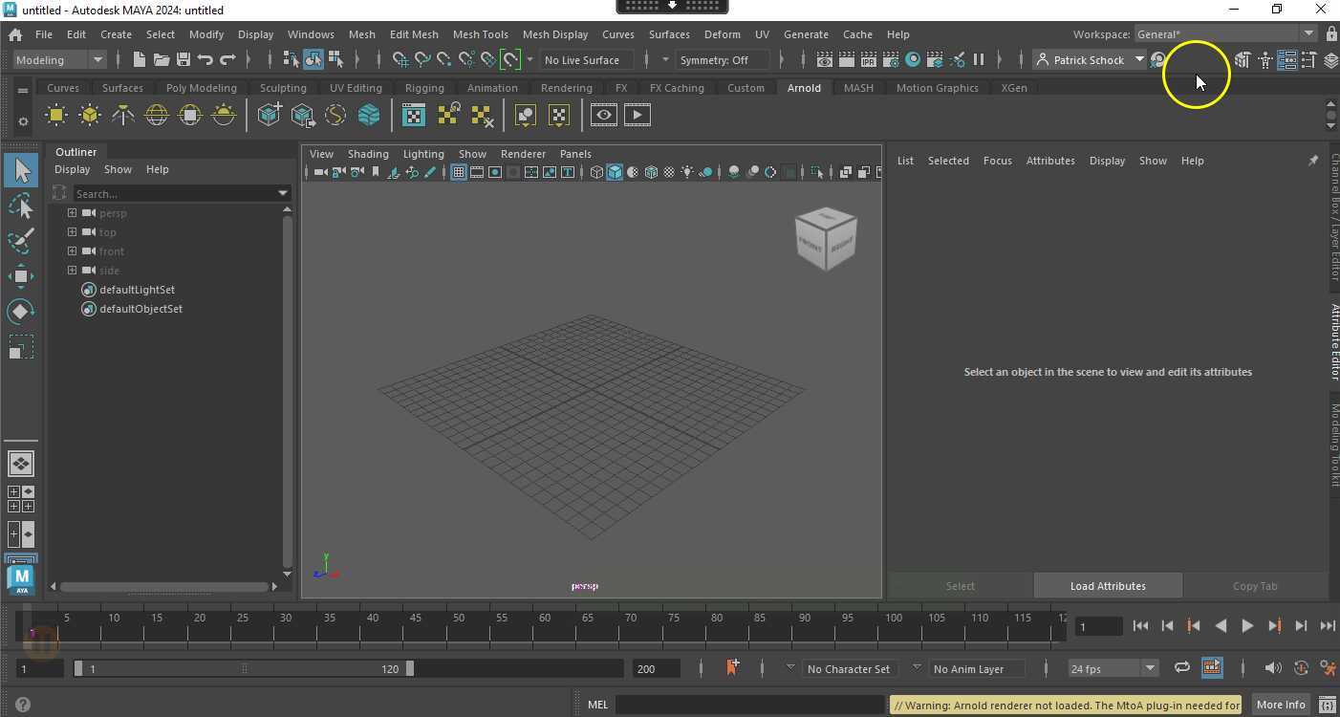This screenshot has height=717, width=1340.
Task: Open the Mesh Tools menu
Action: 480,34
